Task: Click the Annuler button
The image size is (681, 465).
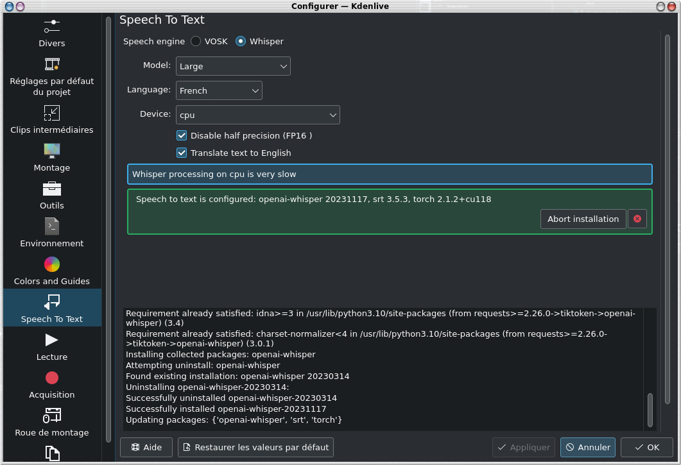Action: (588, 447)
